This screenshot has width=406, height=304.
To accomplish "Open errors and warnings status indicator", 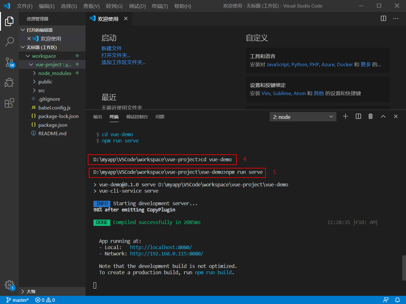I will pyautogui.click(x=45, y=300).
